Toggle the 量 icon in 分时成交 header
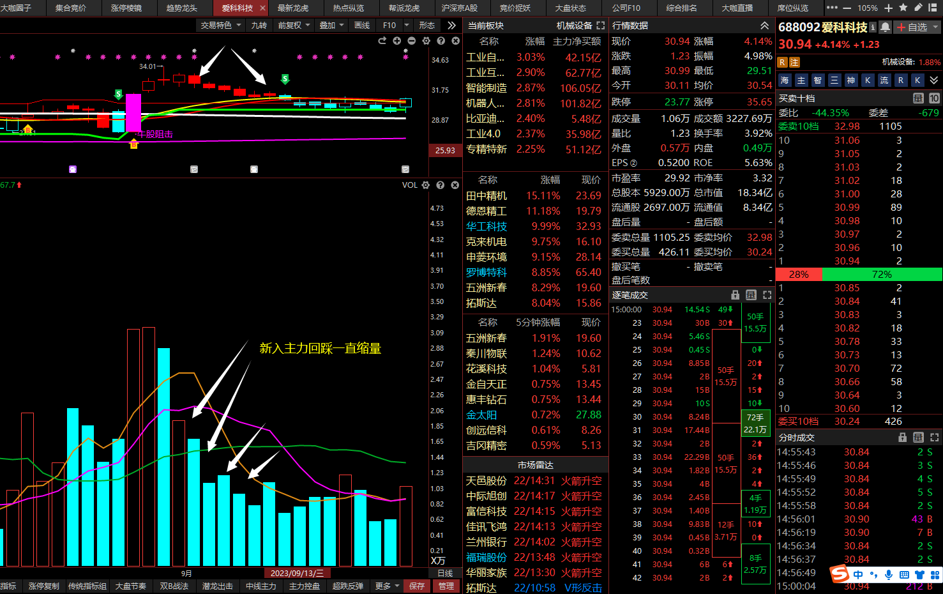The height and width of the screenshot is (594, 943). (x=918, y=438)
